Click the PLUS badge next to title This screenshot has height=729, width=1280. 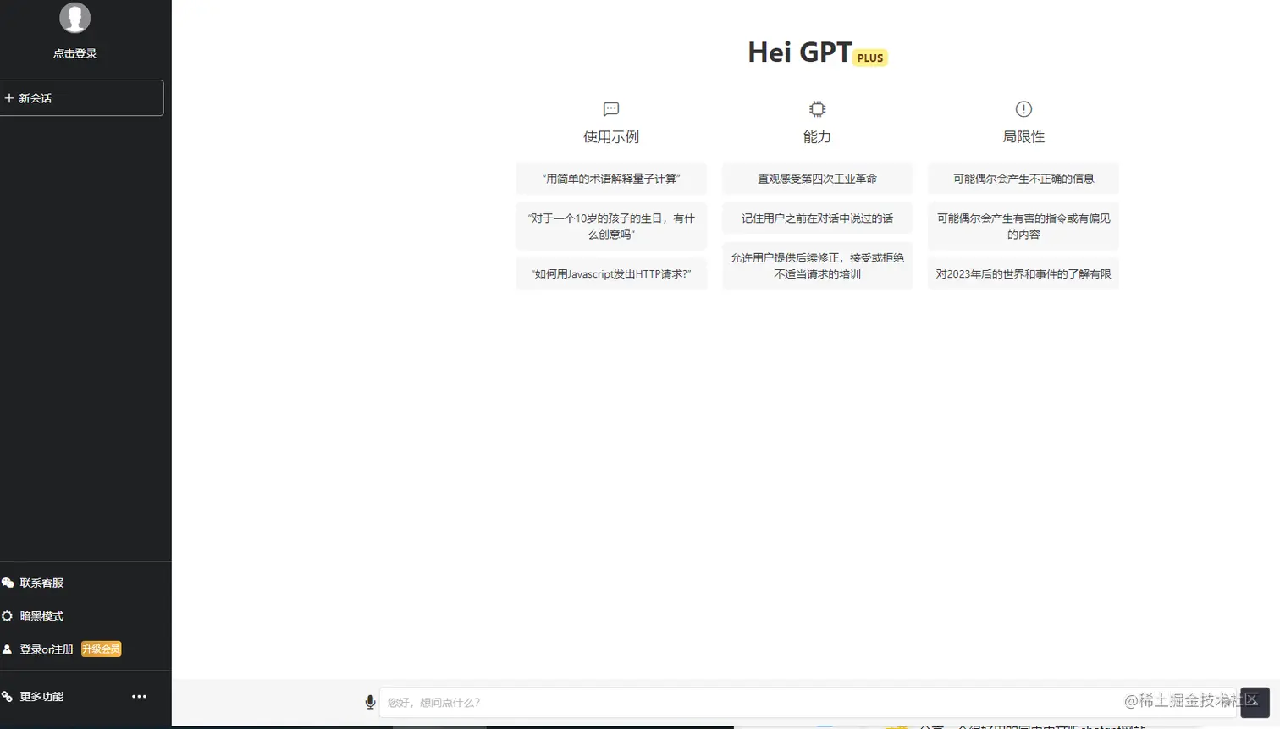pos(869,58)
